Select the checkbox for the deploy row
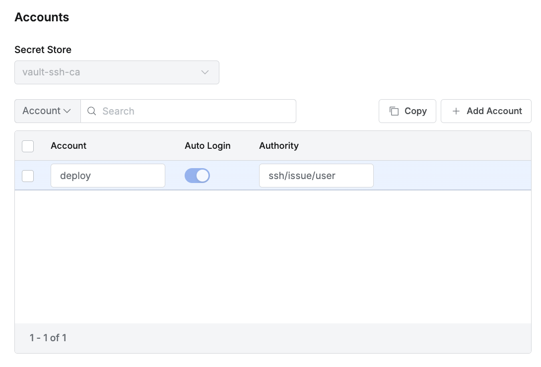541x367 pixels. 28,176
